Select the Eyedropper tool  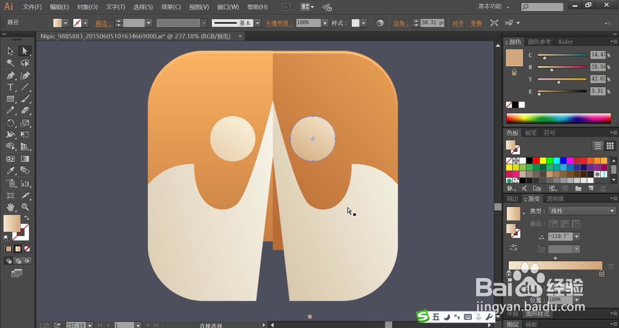click(10, 170)
